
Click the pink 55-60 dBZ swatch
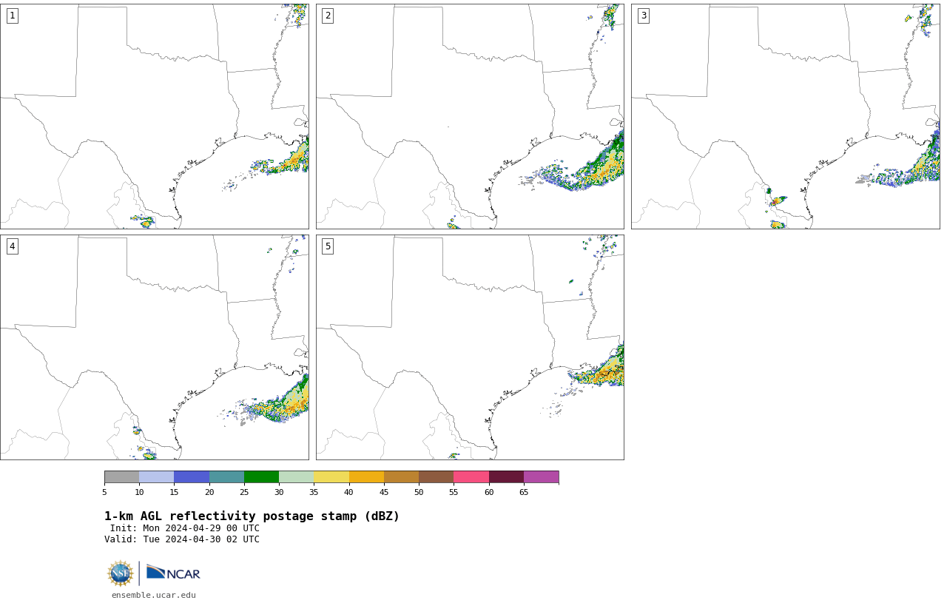coord(471,476)
